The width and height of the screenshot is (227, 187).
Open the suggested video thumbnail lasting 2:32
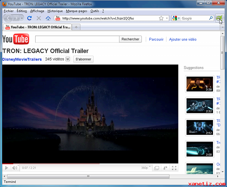coord(200,106)
